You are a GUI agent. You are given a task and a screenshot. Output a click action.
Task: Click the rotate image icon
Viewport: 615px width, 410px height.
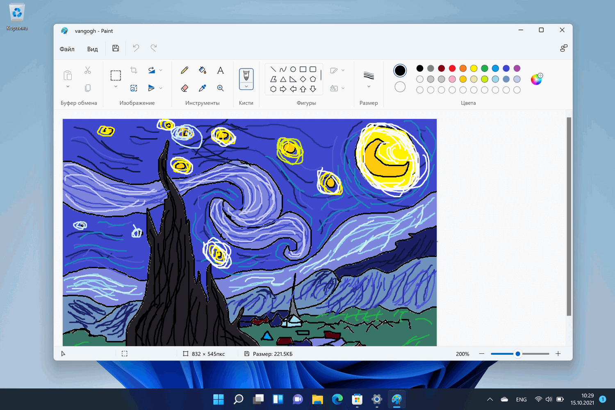(x=152, y=70)
